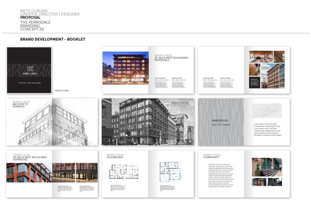Image resolution: width=311 pixels, height=201 pixels.
Task: Select the interior wooden ceiling photo
Action: (x=261, y=56)
